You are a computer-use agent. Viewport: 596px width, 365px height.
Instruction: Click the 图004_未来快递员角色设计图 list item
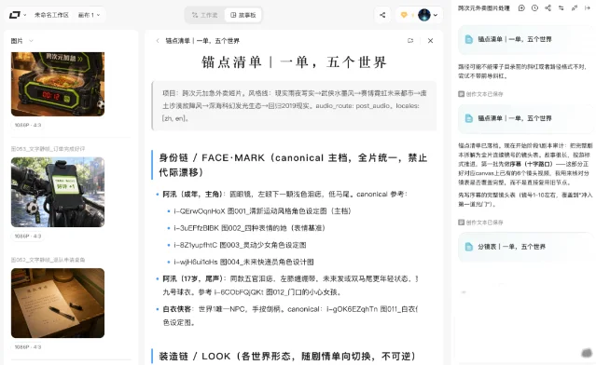click(x=243, y=262)
